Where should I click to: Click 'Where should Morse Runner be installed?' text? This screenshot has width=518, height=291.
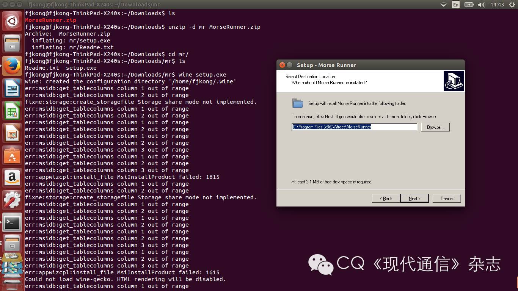(329, 83)
